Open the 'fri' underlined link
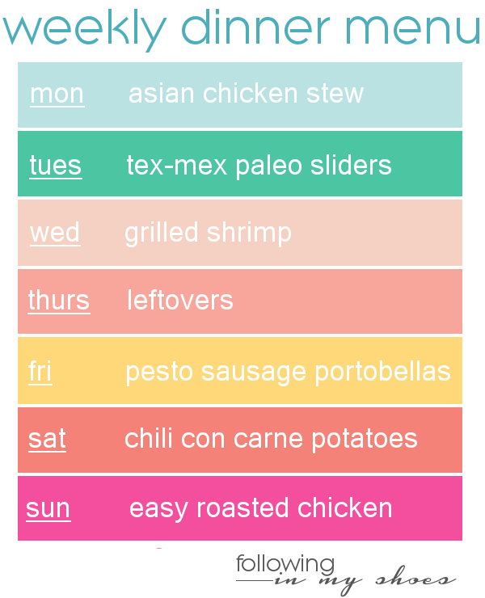The image size is (485, 598). click(x=40, y=372)
